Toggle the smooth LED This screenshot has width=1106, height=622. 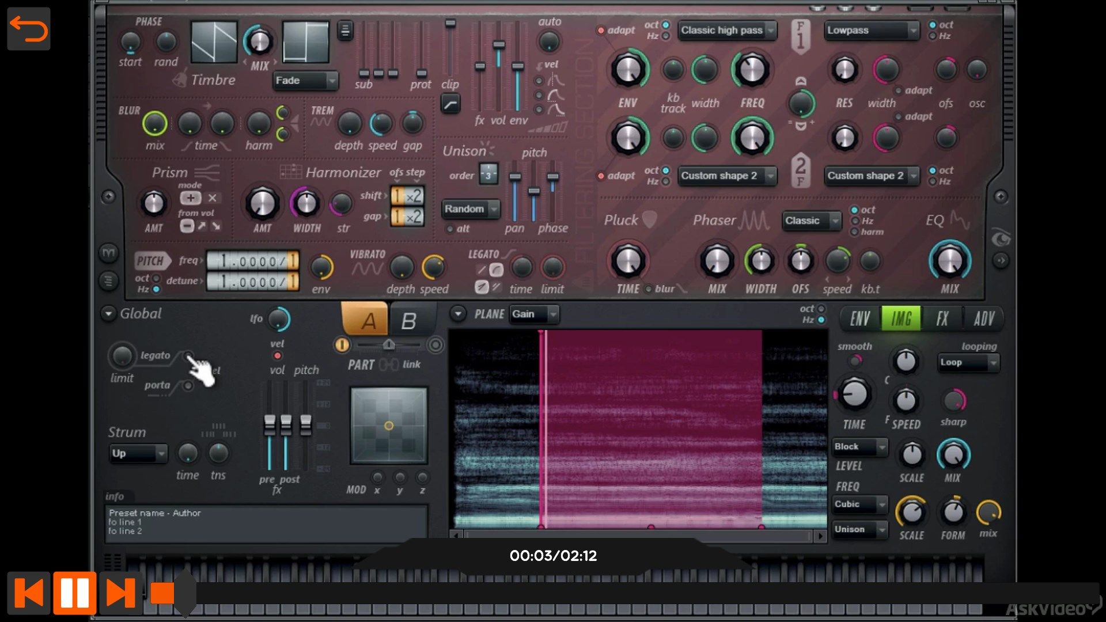click(856, 361)
